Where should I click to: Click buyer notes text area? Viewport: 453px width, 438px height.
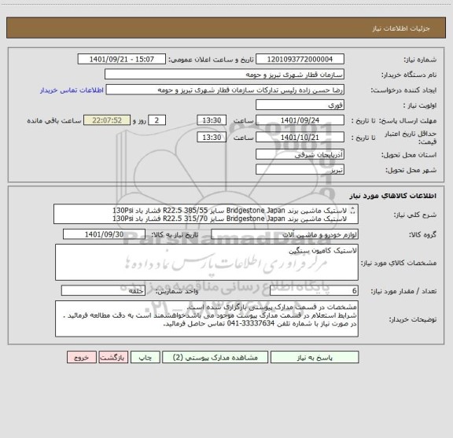point(207,318)
